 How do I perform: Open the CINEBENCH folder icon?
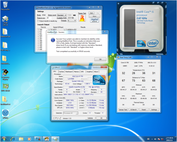point(5,60)
